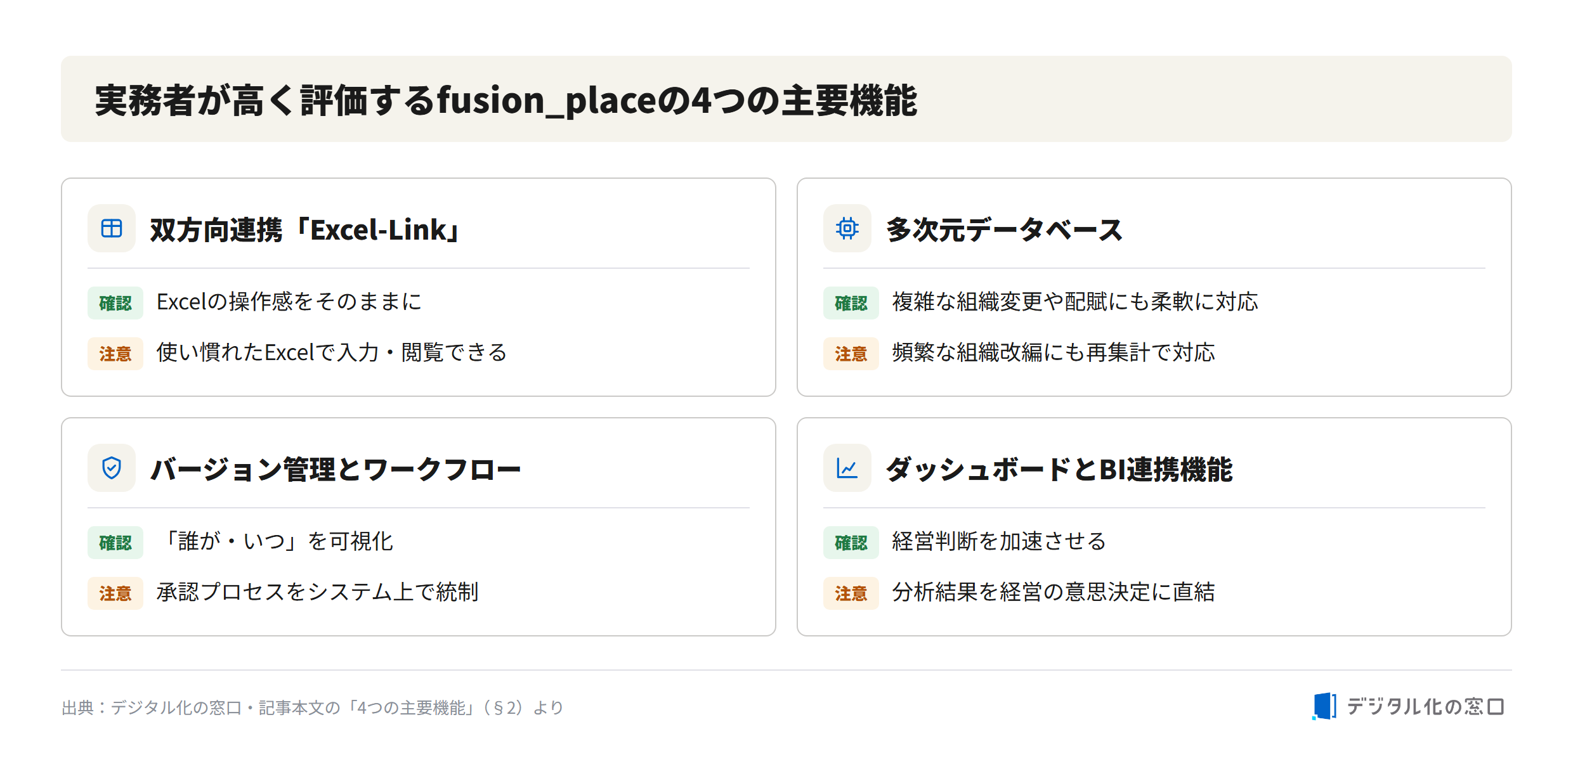Click text Excelの操作感をそのままに

click(x=289, y=302)
